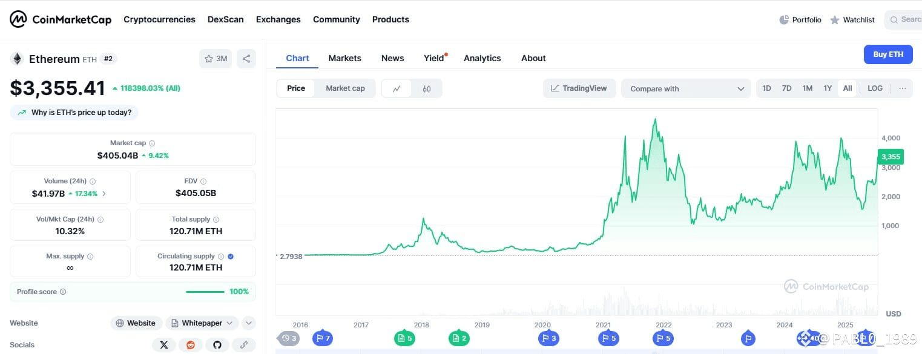This screenshot has height=354, width=922.
Task: Open the Ethereum Website link
Action: point(136,323)
